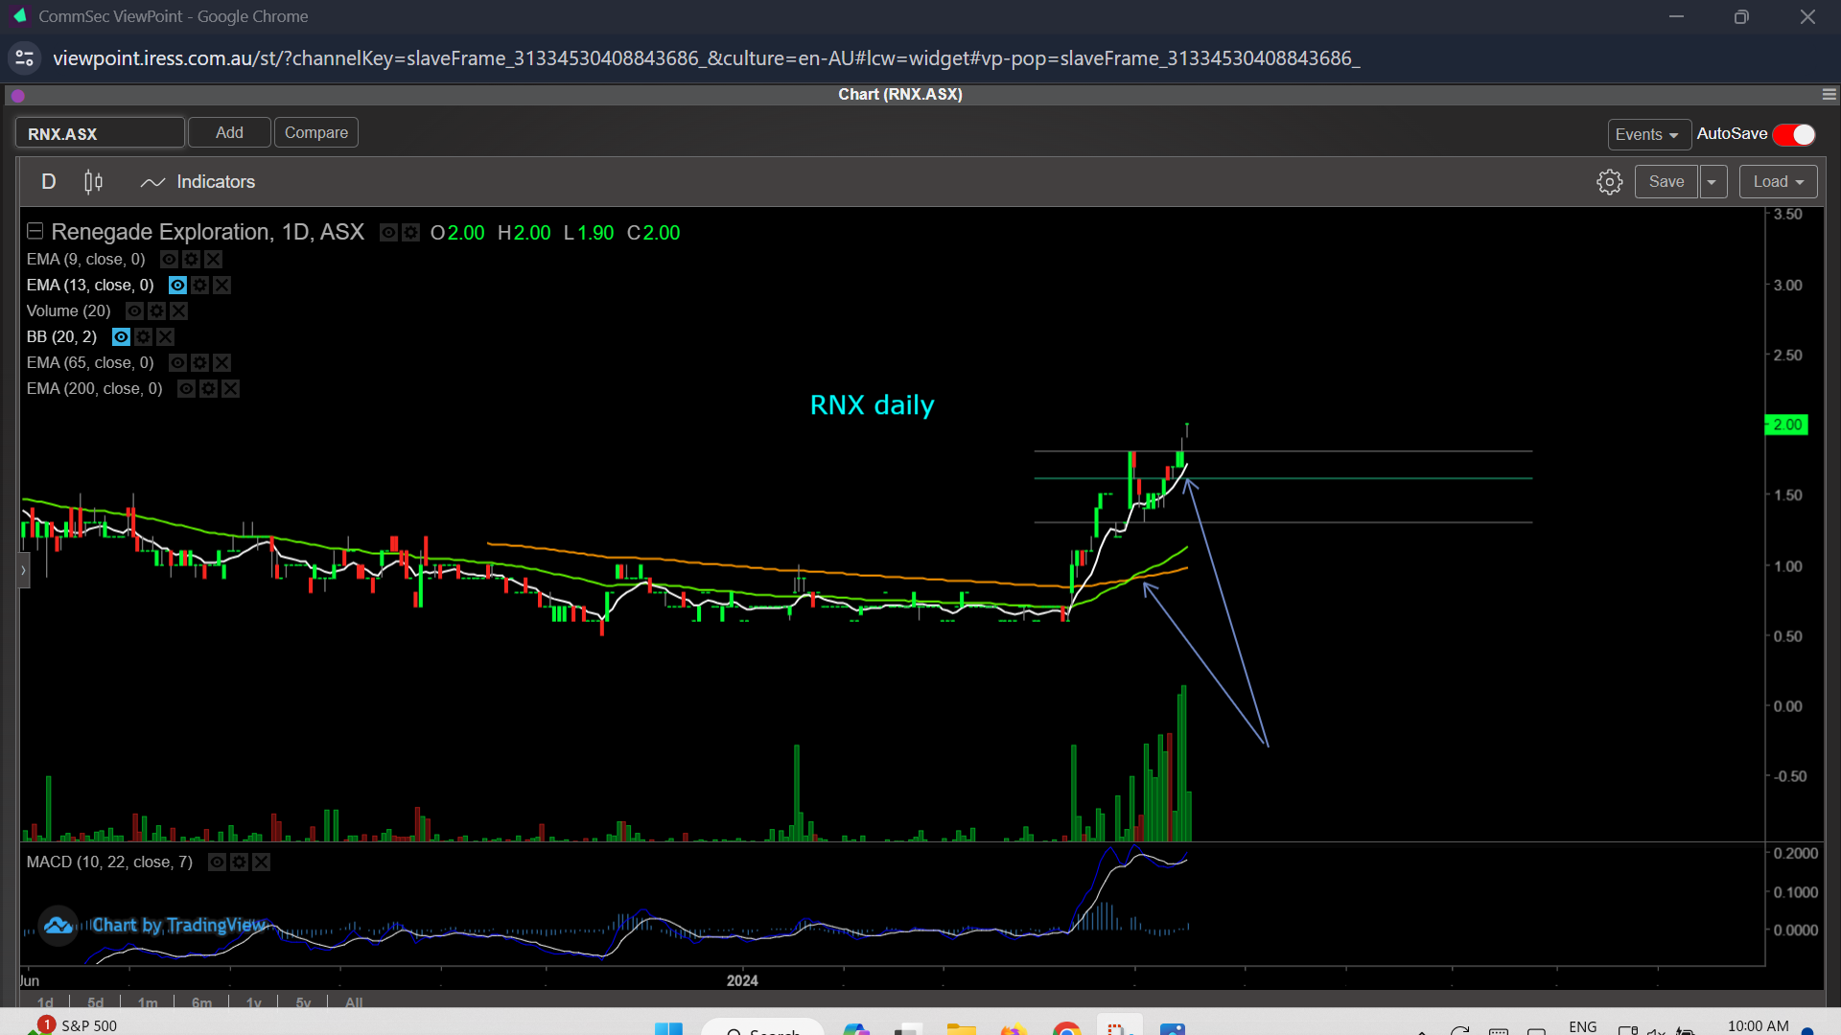Viewport: 1841px width, 1035px height.
Task: Open settings for EMA 13 indicator
Action: [x=199, y=286]
